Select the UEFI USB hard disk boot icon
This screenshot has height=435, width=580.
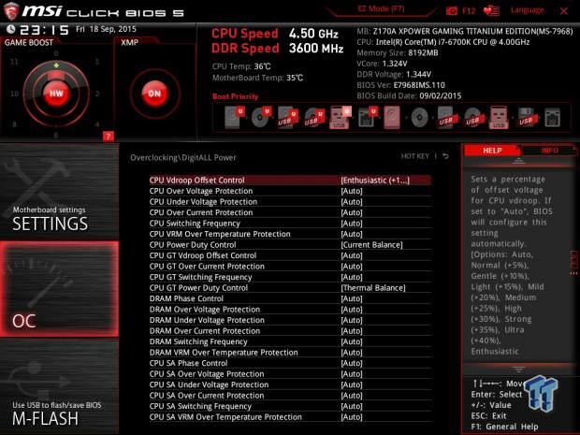pos(288,118)
